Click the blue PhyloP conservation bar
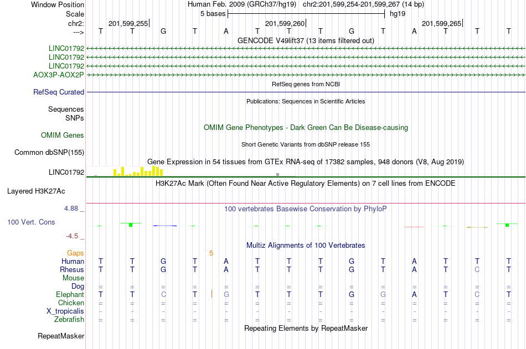 tap(164, 226)
